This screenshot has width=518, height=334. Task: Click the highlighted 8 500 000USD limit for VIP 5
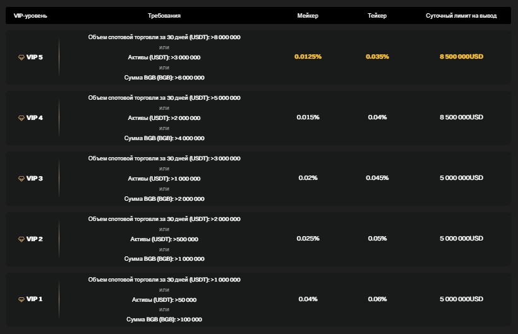[461, 57]
